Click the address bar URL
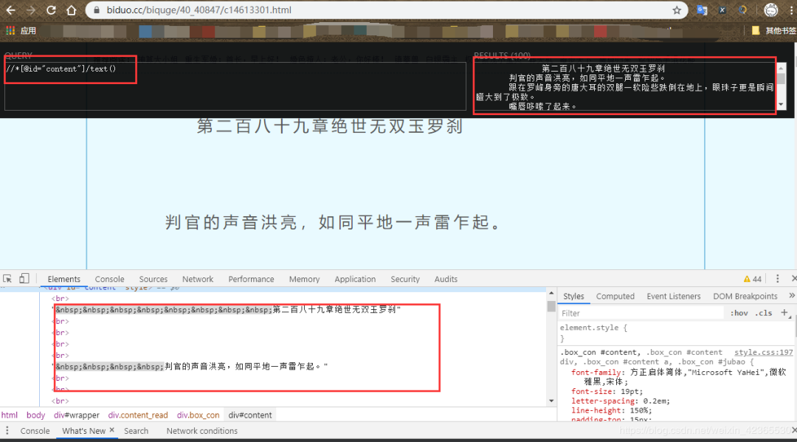Viewport: 797px width, 442px height. click(199, 10)
